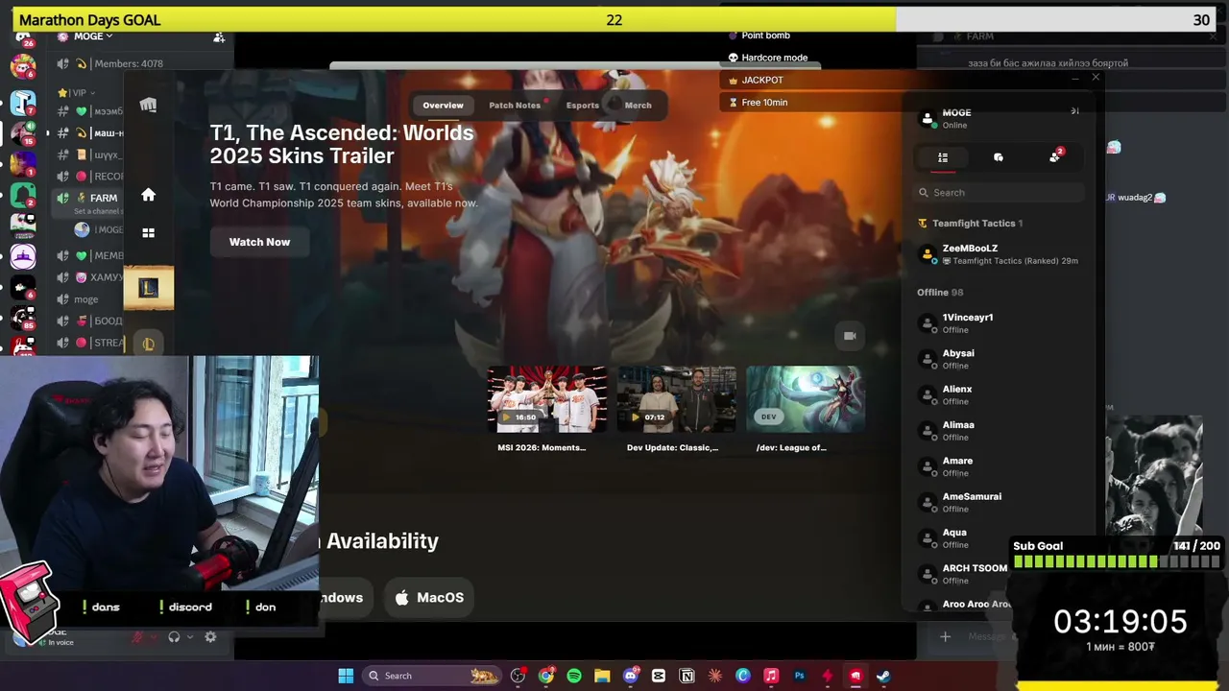Viewport: 1229px width, 691px height.
Task: Open Google Chrome from the taskbar
Action: (x=546, y=676)
